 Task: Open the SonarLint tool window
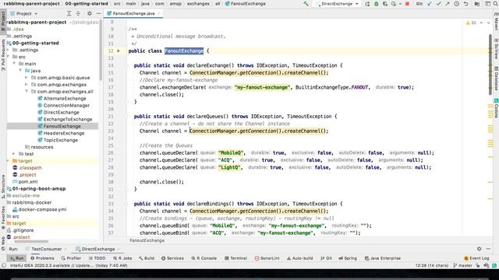coord(267,258)
